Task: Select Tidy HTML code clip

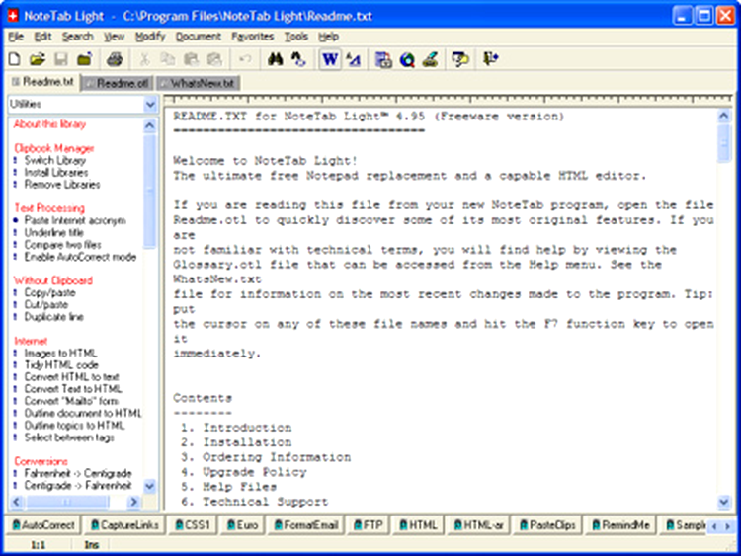Action: (61, 365)
